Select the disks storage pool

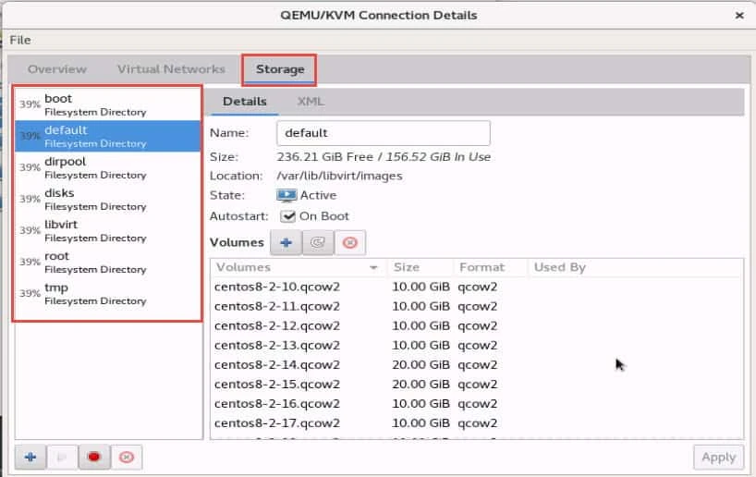107,199
